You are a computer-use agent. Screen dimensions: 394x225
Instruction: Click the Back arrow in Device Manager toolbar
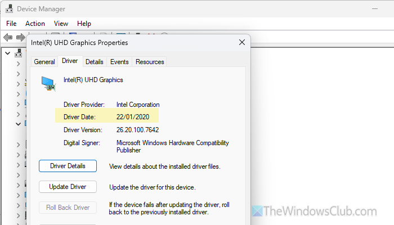tap(8, 38)
